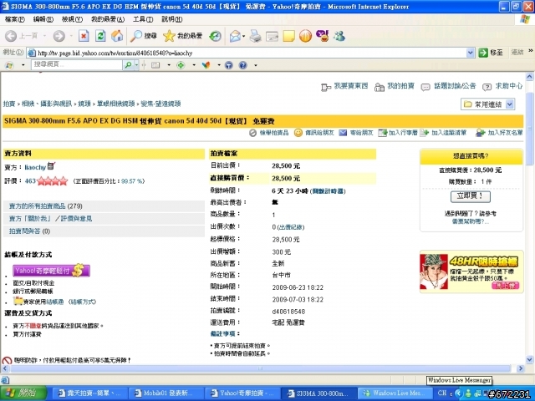The image size is (535, 401).
Task: Click the 關數計時器 countdown timer link
Action: [328, 191]
